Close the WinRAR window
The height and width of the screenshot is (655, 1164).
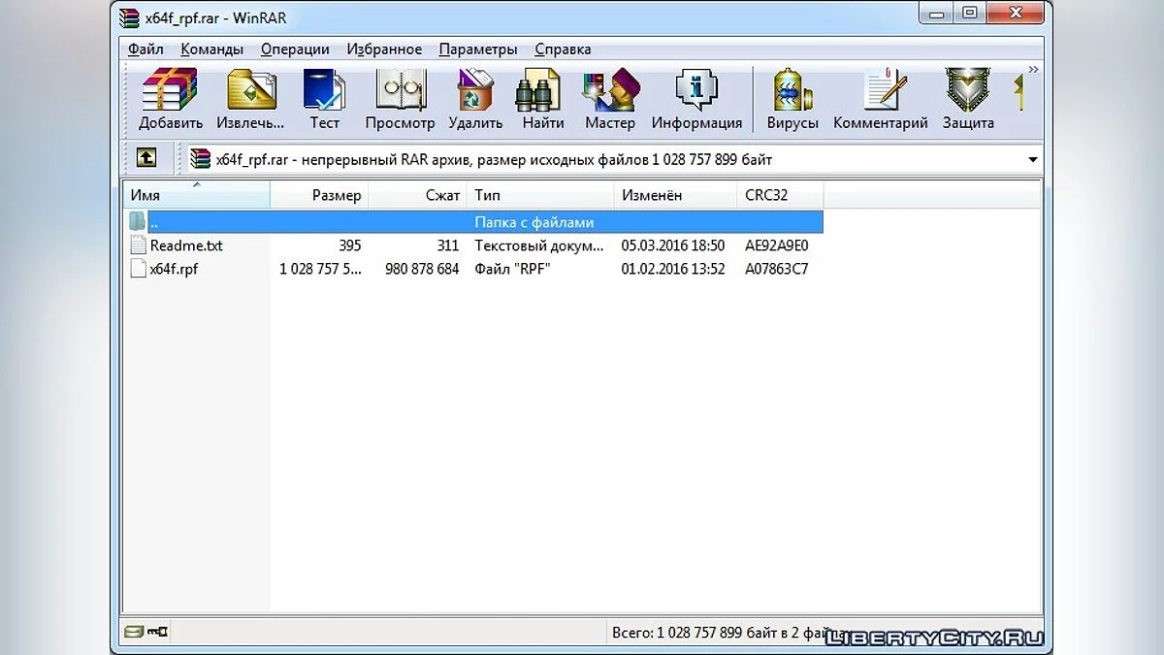tap(1014, 13)
